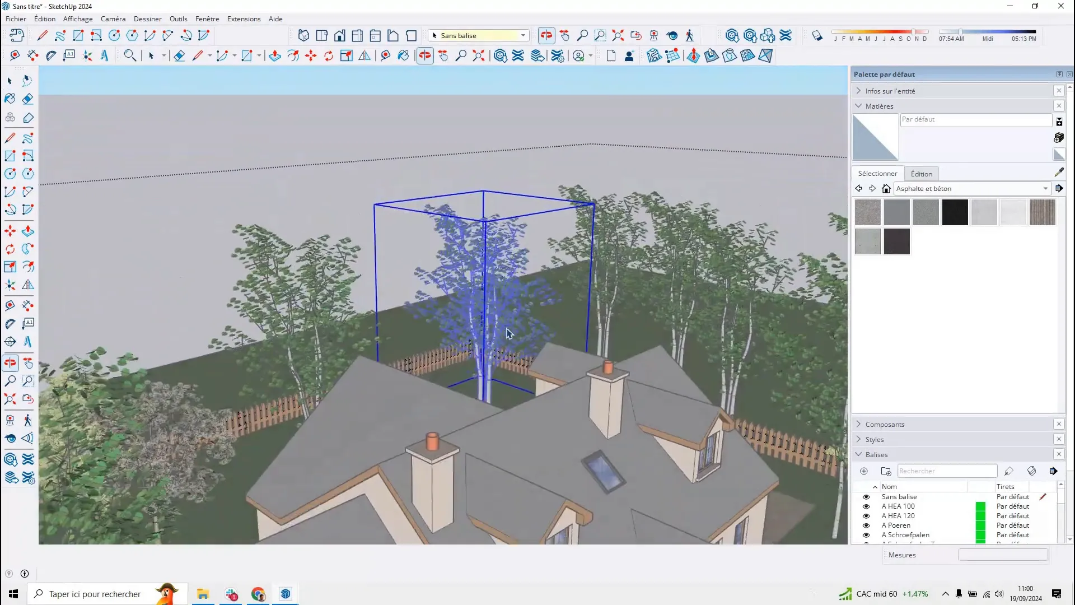Click the Position Camera tool in top toolbar
The image size is (1075, 605).
pyautogui.click(x=653, y=35)
